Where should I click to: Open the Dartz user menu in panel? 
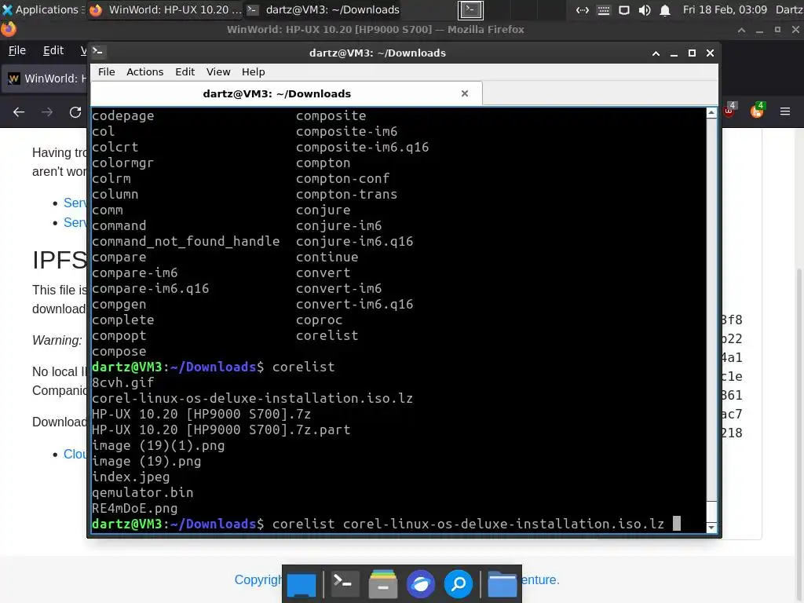[789, 9]
